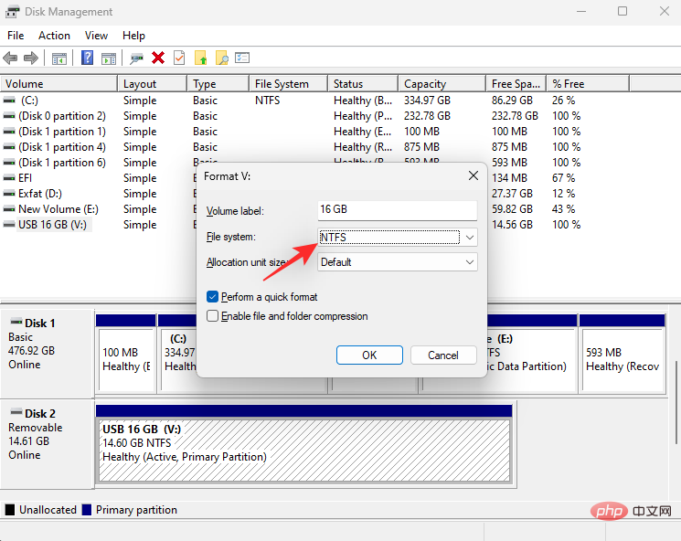The image size is (681, 541).
Task: Select USB 16 GB (V:) partition block in Disk 2
Action: pyautogui.click(x=304, y=451)
